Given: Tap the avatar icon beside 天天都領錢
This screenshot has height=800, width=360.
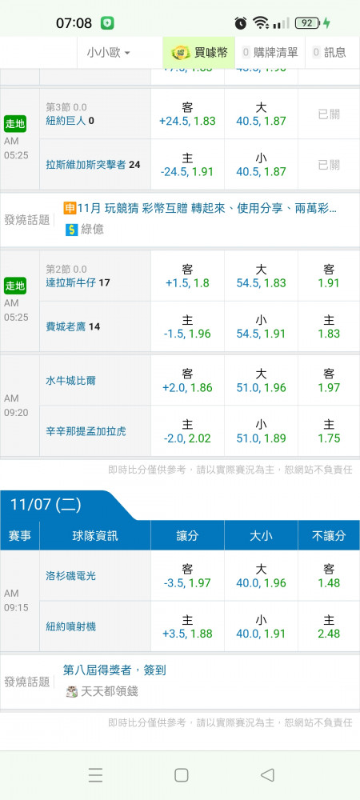Looking at the screenshot, I should coord(72,692).
